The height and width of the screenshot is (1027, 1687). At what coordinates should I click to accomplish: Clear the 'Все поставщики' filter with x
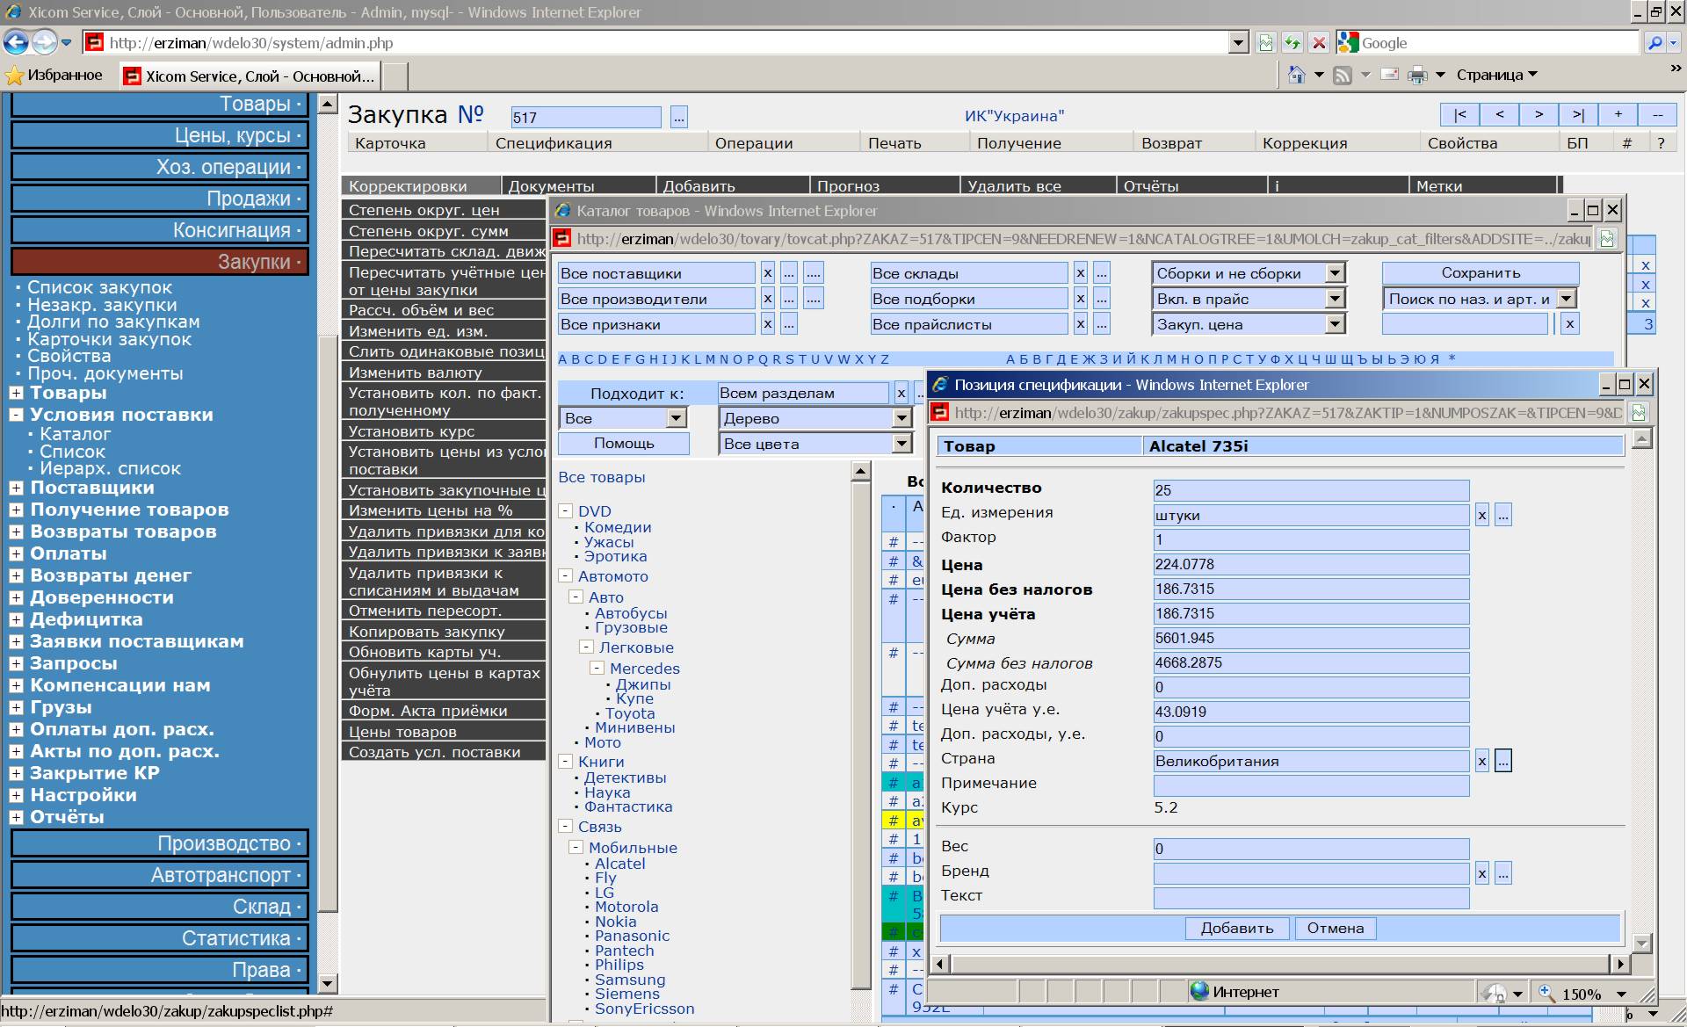767,273
